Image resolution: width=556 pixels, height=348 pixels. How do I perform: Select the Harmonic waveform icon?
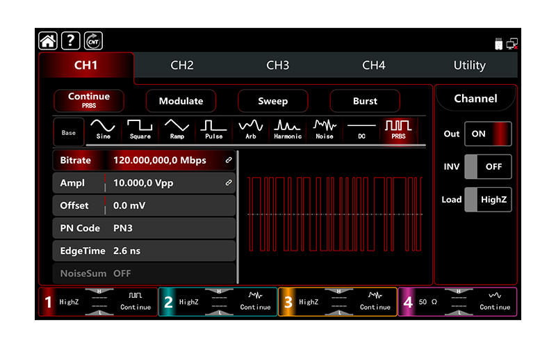click(x=287, y=129)
